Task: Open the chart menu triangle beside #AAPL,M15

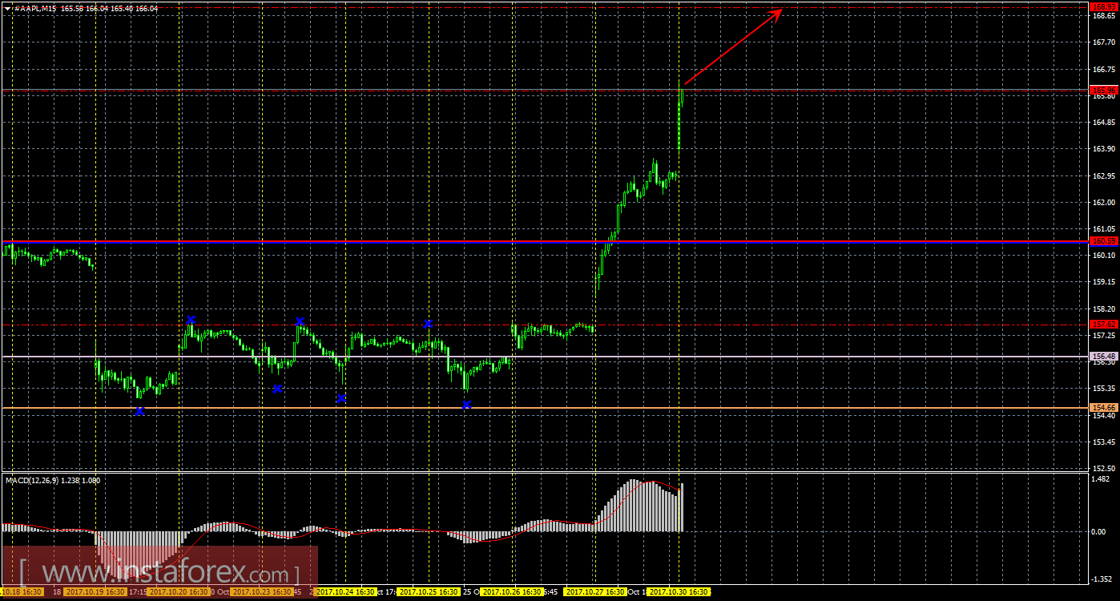Action: (7, 7)
